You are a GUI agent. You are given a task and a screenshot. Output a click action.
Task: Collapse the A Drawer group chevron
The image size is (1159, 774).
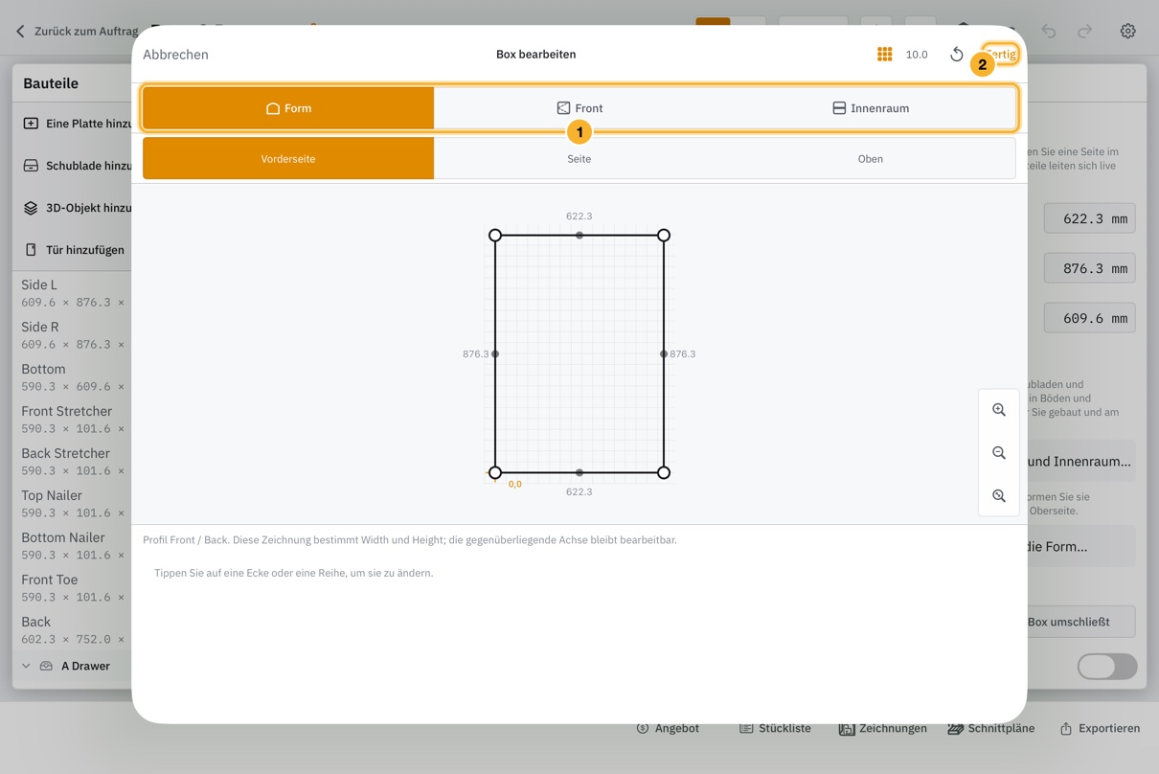pos(26,666)
